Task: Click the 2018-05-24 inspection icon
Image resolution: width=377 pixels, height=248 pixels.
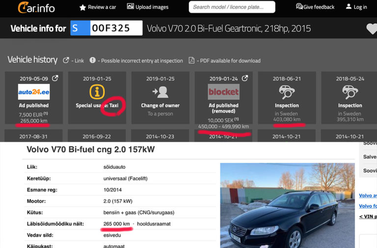Action: coord(350,91)
